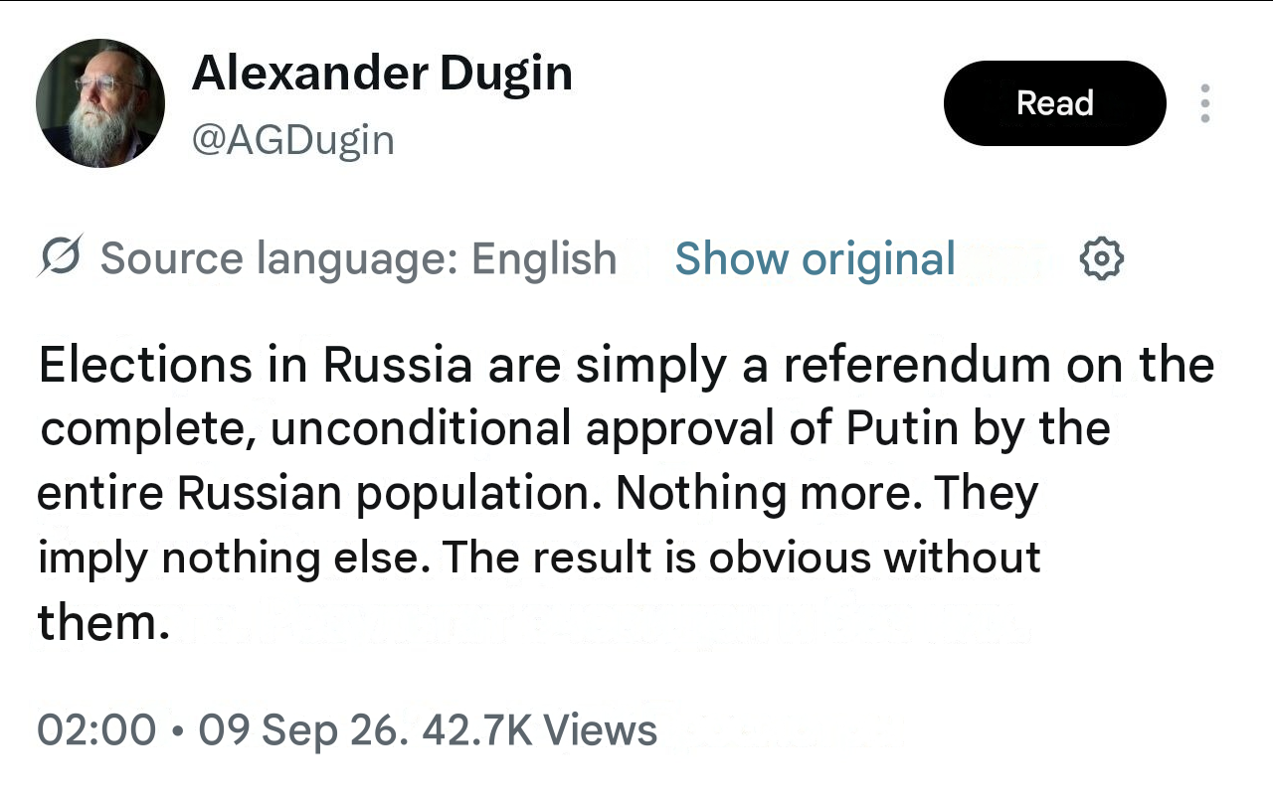Open the three-dot more options menu
The height and width of the screenshot is (801, 1273).
point(1204,103)
